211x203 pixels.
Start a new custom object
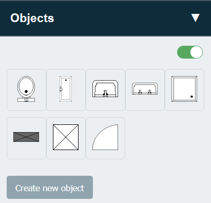point(50,187)
